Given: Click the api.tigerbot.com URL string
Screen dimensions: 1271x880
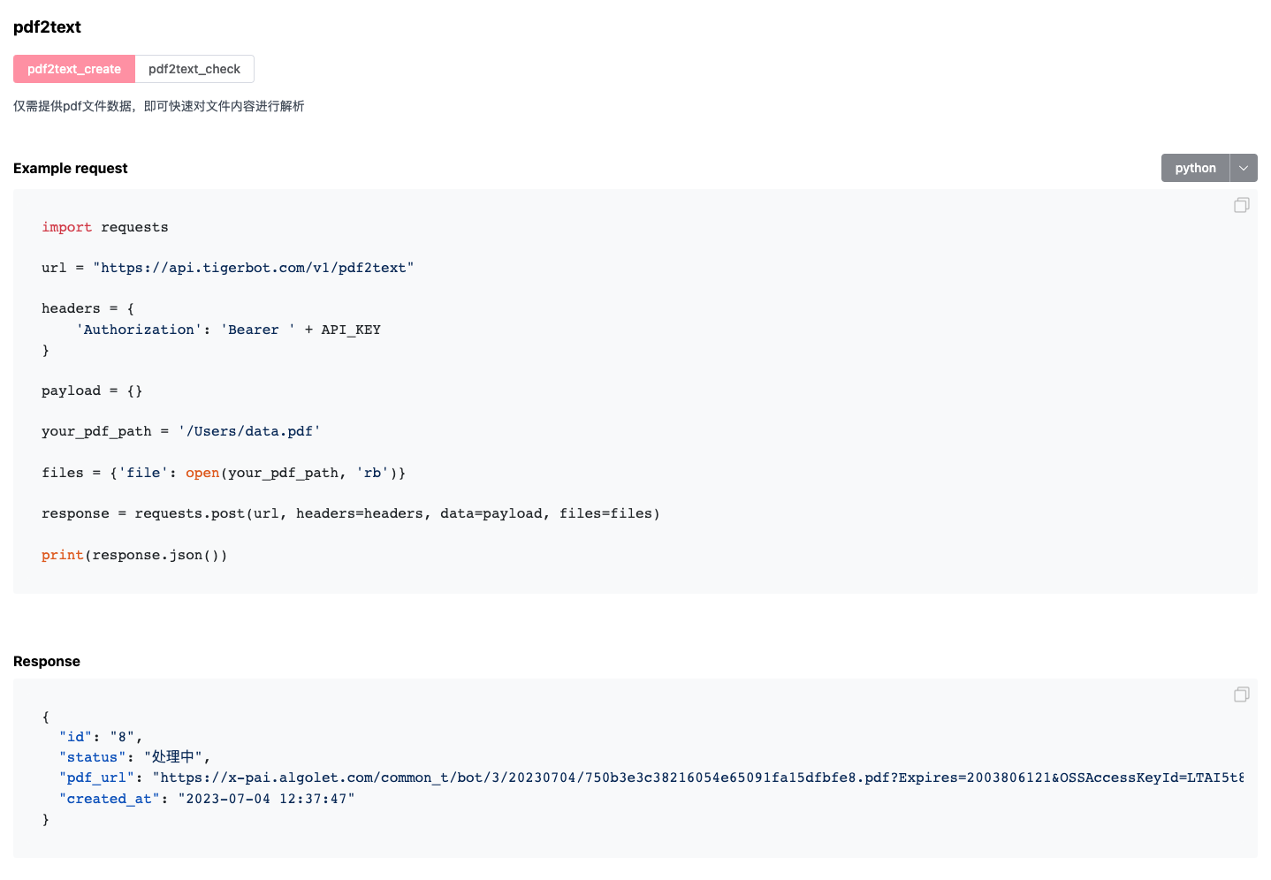Looking at the screenshot, I should click(255, 267).
